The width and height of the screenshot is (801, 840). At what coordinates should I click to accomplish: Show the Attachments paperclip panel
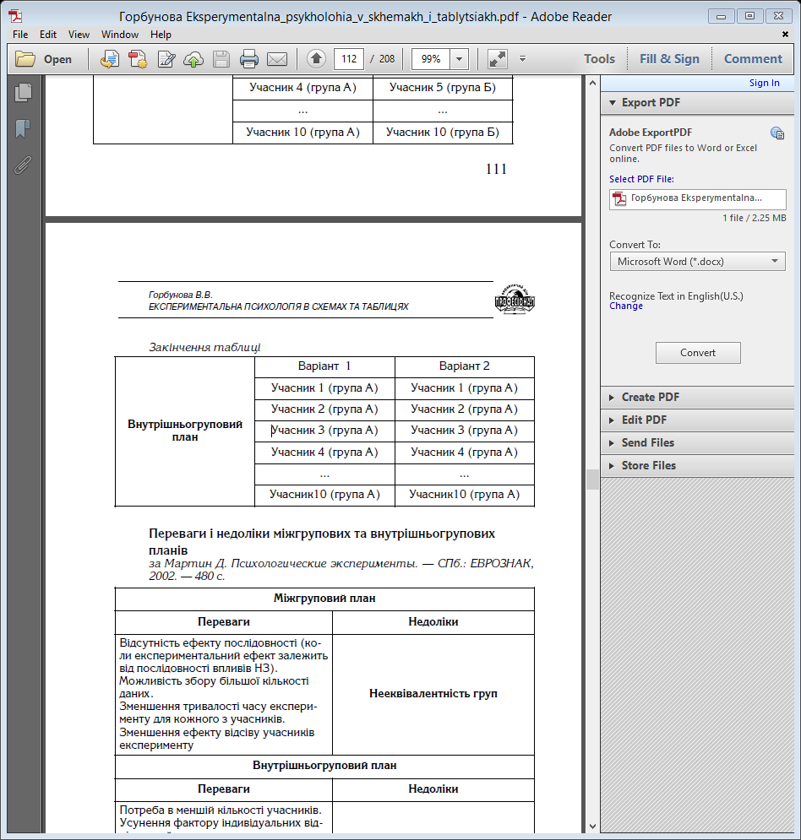click(23, 165)
